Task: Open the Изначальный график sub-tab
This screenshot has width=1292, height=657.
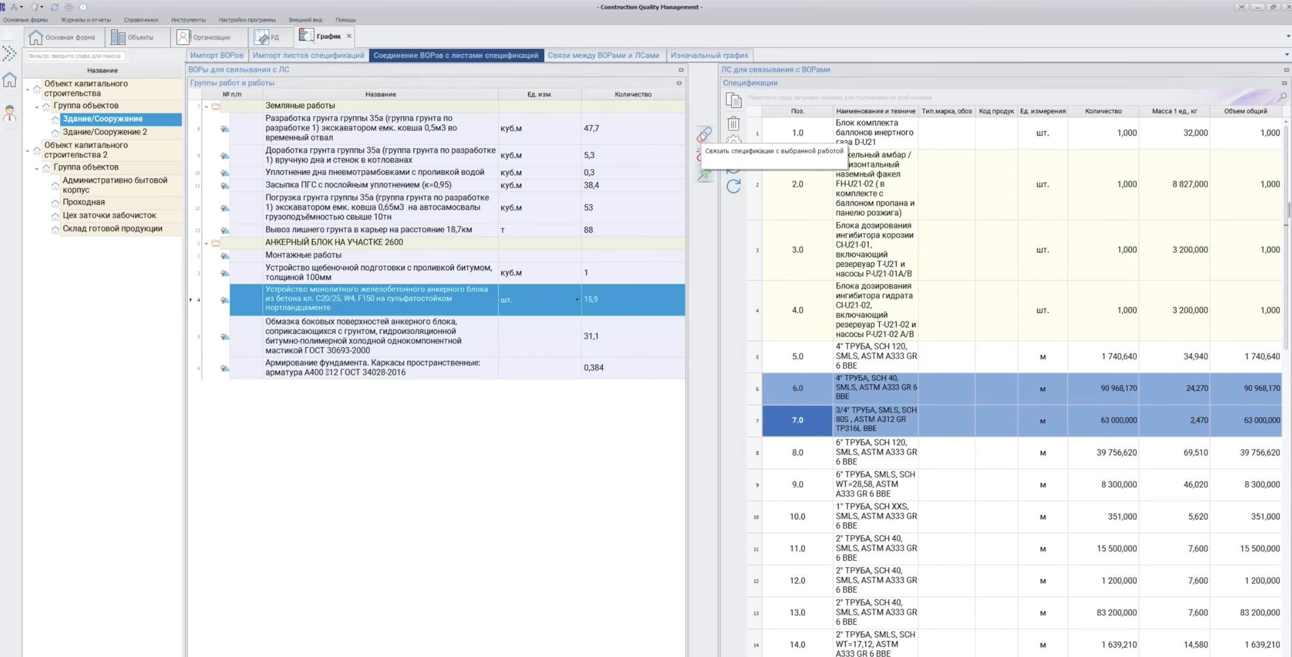Action: [709, 55]
